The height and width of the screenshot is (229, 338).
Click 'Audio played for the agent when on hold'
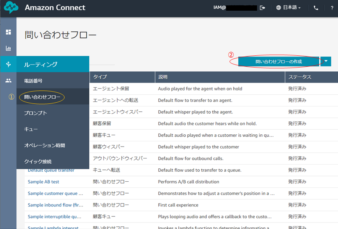pos(200,89)
